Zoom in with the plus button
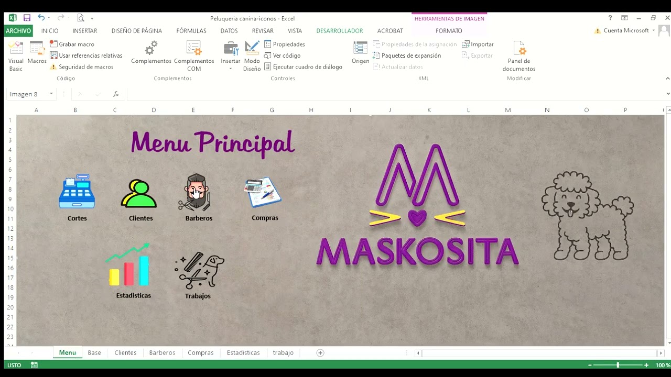The height and width of the screenshot is (377, 671). coord(646,365)
